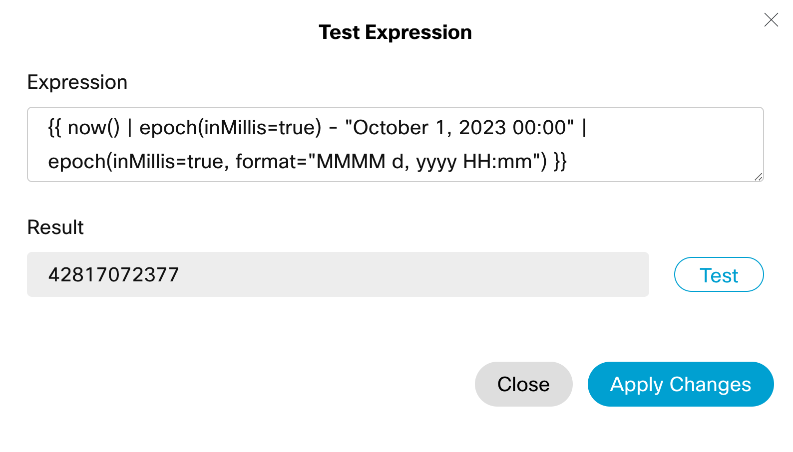Place cursor at the opening {{ braces
Image resolution: width=793 pixels, height=452 pixels.
54,128
